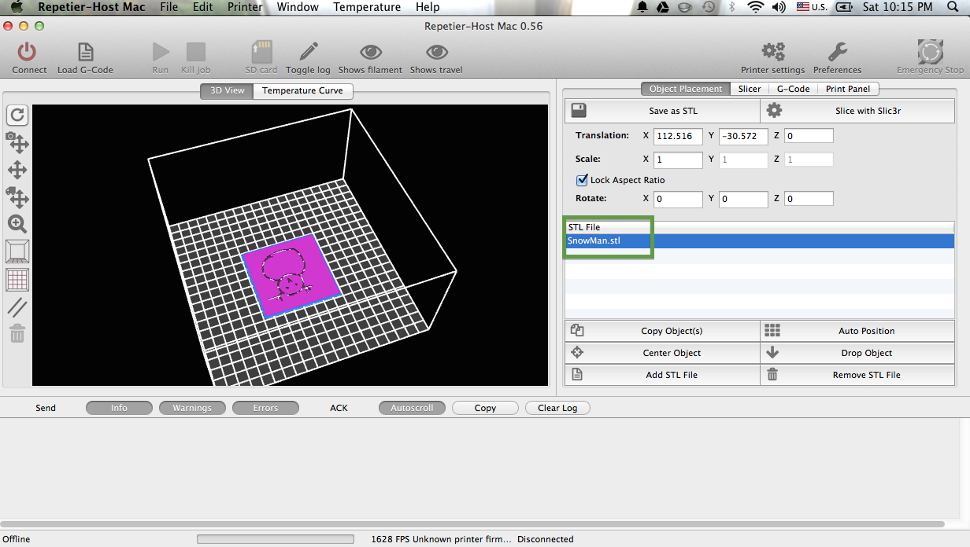Click the Spotlight search icon in menu bar
The width and height of the screenshot is (970, 547).
[x=951, y=7]
